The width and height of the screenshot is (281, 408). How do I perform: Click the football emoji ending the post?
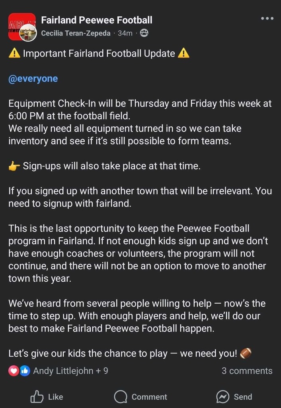tap(246, 353)
